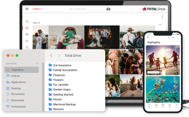Click the cloud upload icon
This screenshot has width=189, height=117.
108,9
